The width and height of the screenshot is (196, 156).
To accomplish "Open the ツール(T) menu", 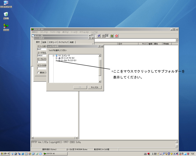I will tap(74, 32).
